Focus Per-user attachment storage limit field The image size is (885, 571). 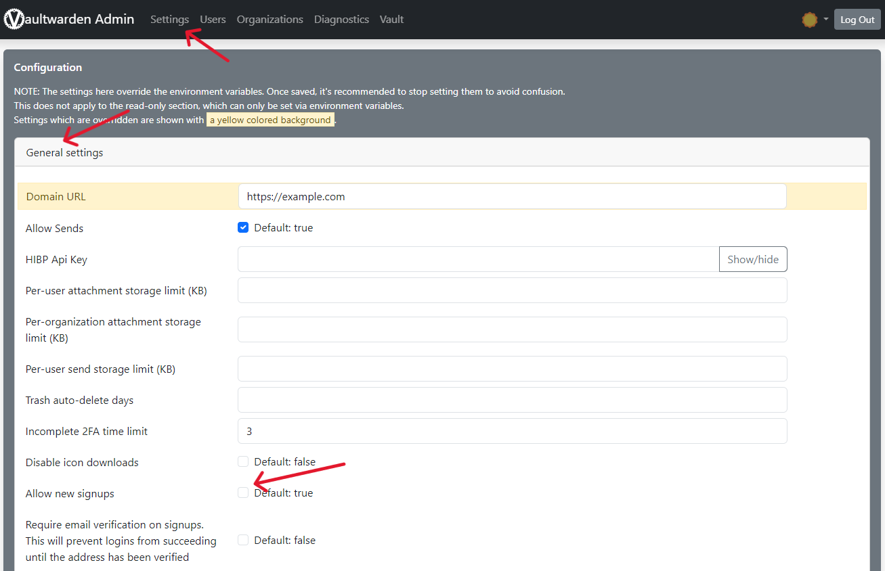coord(512,290)
